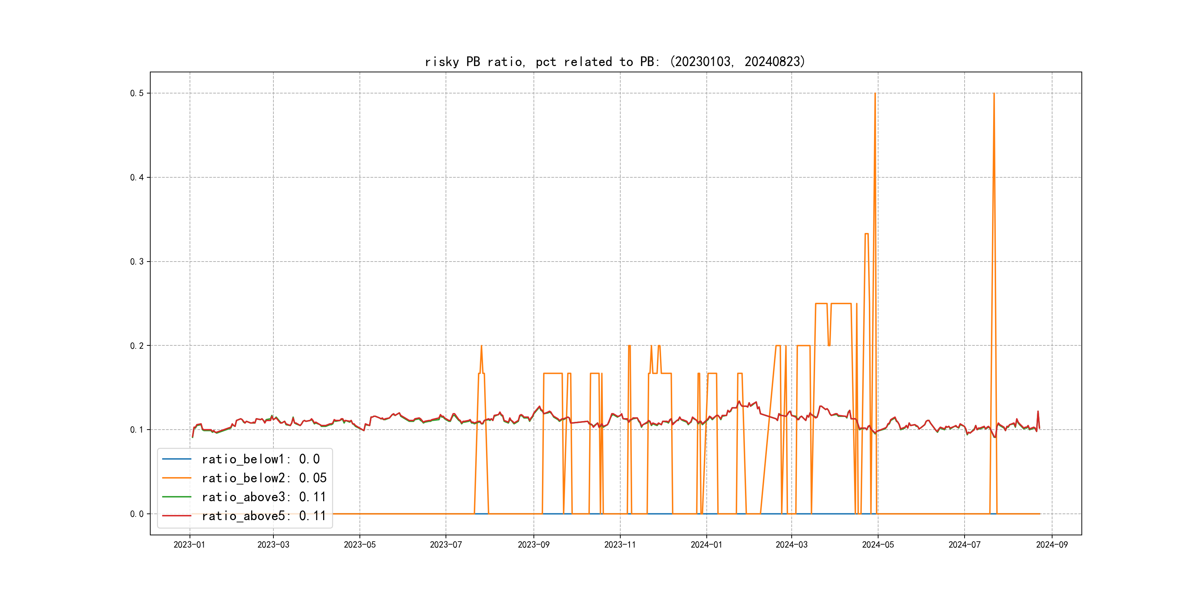This screenshot has width=1202, height=601.
Task: Click the 2023-07 x-axis tick label
Action: coord(446,545)
